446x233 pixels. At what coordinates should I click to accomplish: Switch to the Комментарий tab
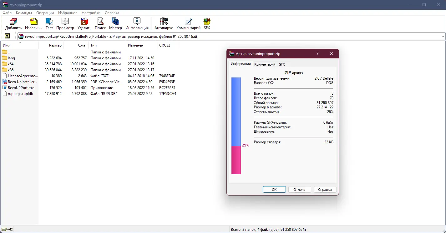point(265,64)
